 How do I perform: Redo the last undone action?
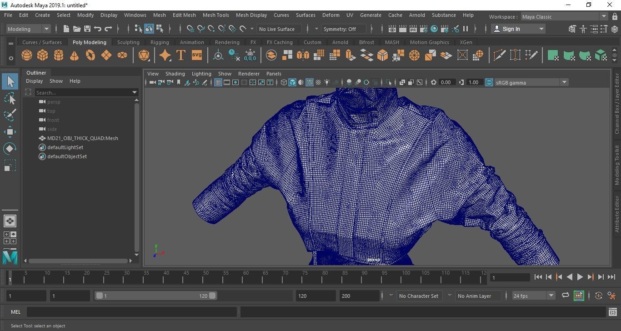tap(108, 29)
